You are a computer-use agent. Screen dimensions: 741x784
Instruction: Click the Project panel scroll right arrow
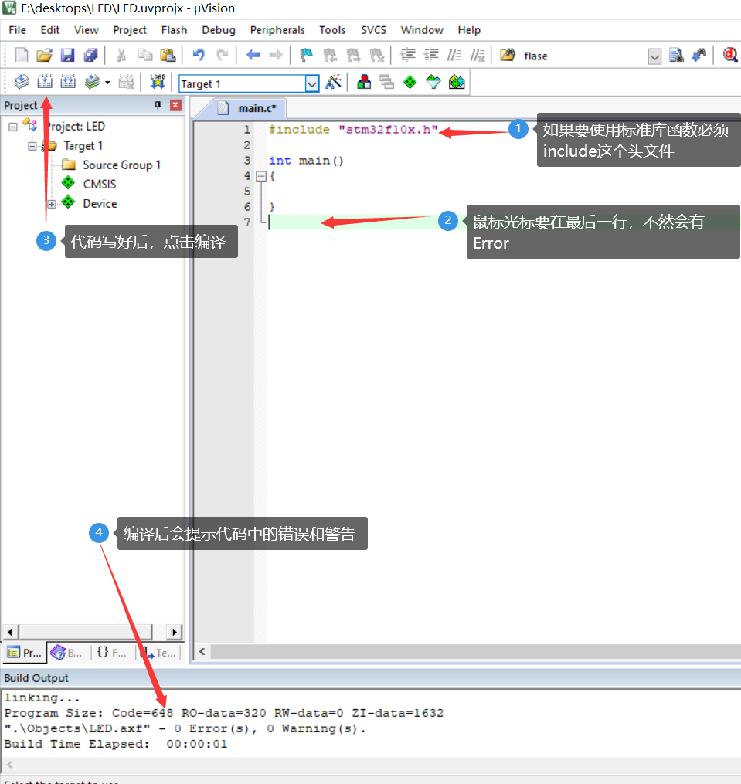(174, 632)
